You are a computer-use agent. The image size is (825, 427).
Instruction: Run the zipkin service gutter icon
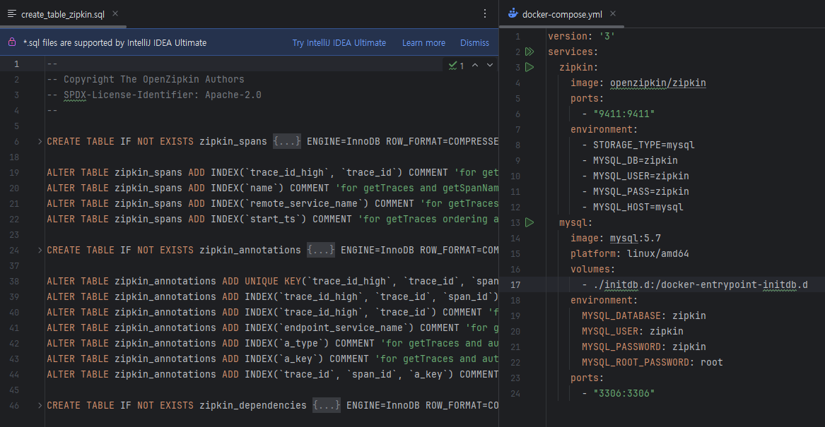tap(529, 67)
